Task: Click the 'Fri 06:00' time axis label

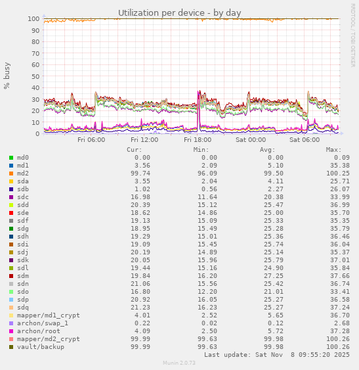Action: tap(91, 140)
